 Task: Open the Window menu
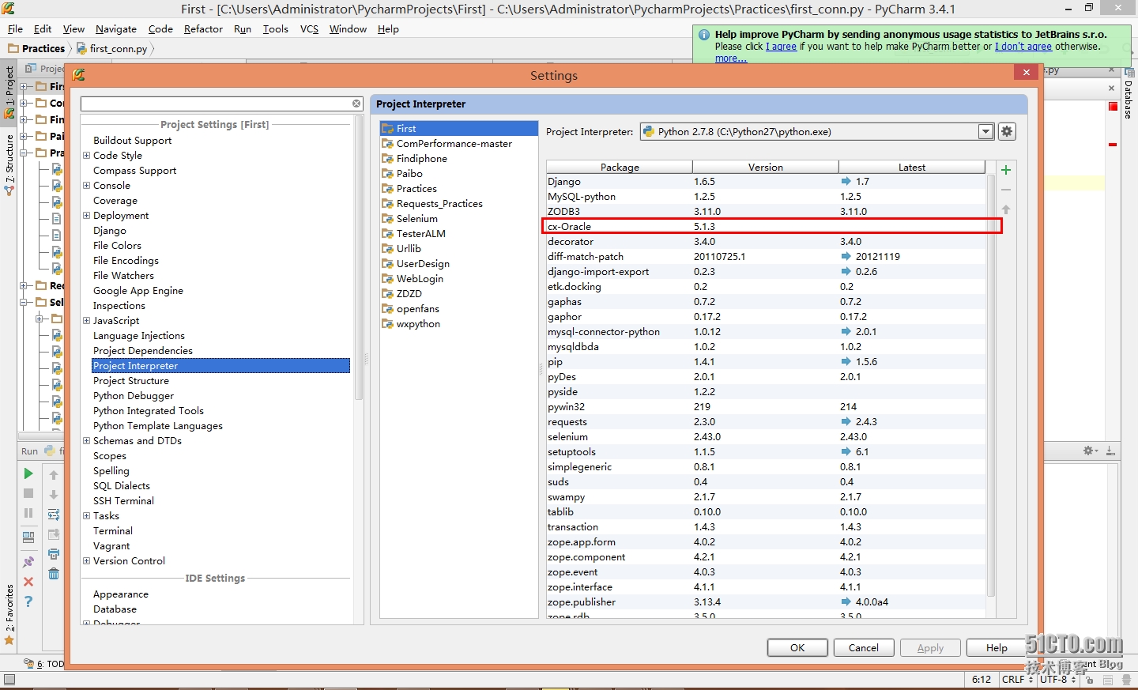(348, 29)
